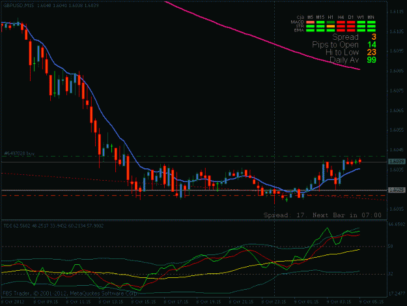
Task: Select the STR MN green signal box
Action: [371, 26]
